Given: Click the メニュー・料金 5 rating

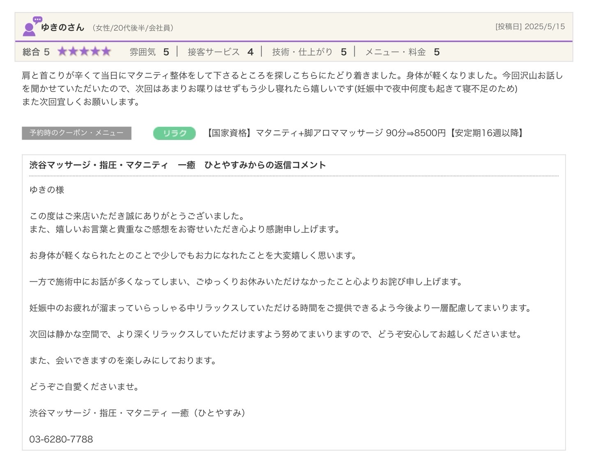Looking at the screenshot, I should tap(403, 52).
